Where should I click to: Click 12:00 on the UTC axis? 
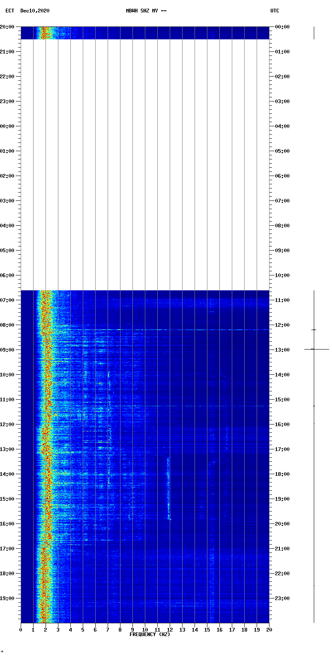pos(282,325)
